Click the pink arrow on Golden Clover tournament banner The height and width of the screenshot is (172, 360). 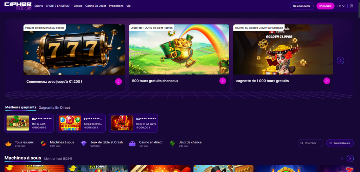pos(327,81)
